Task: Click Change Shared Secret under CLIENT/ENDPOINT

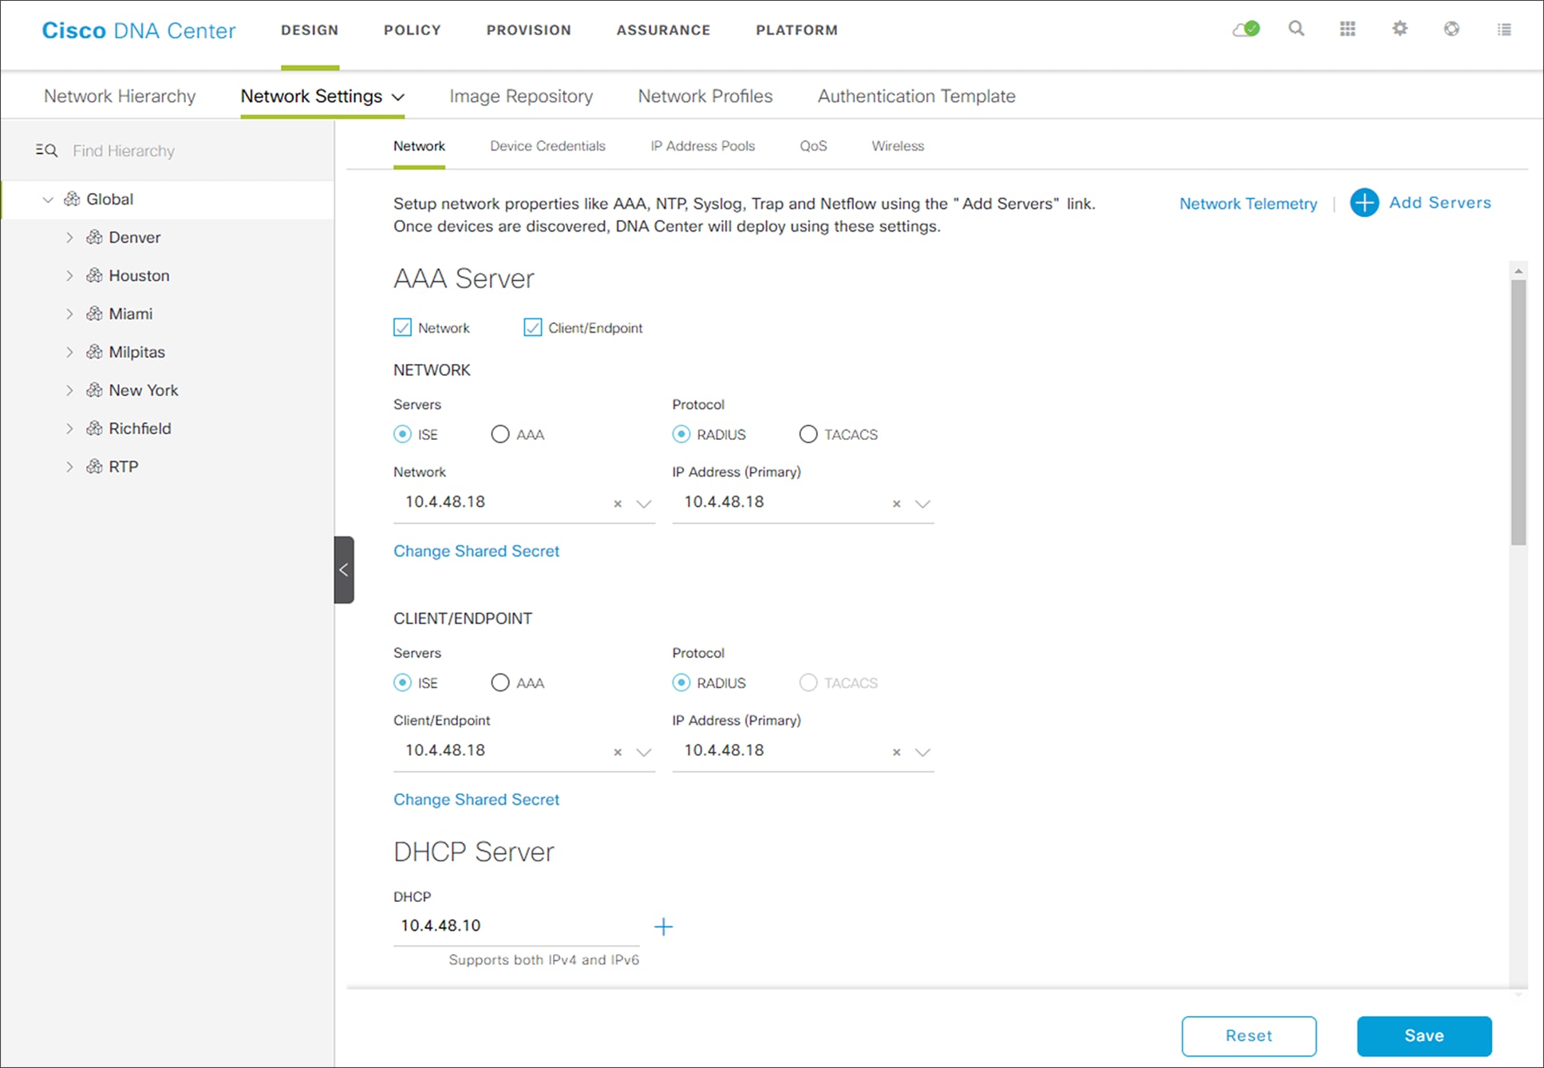Action: pyautogui.click(x=476, y=799)
